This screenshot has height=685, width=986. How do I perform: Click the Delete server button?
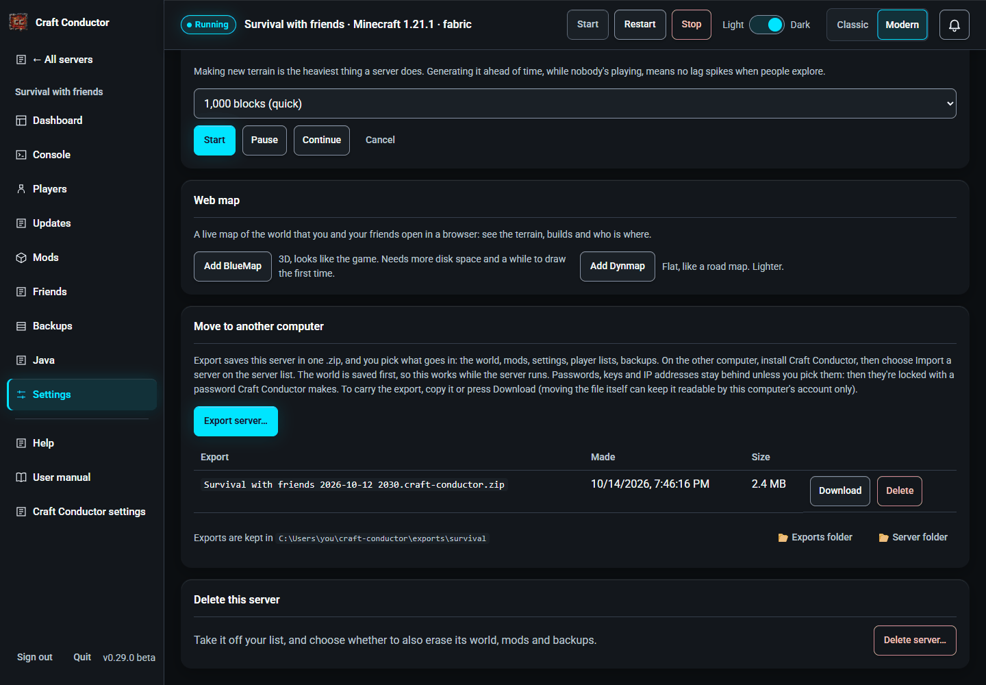pos(915,640)
